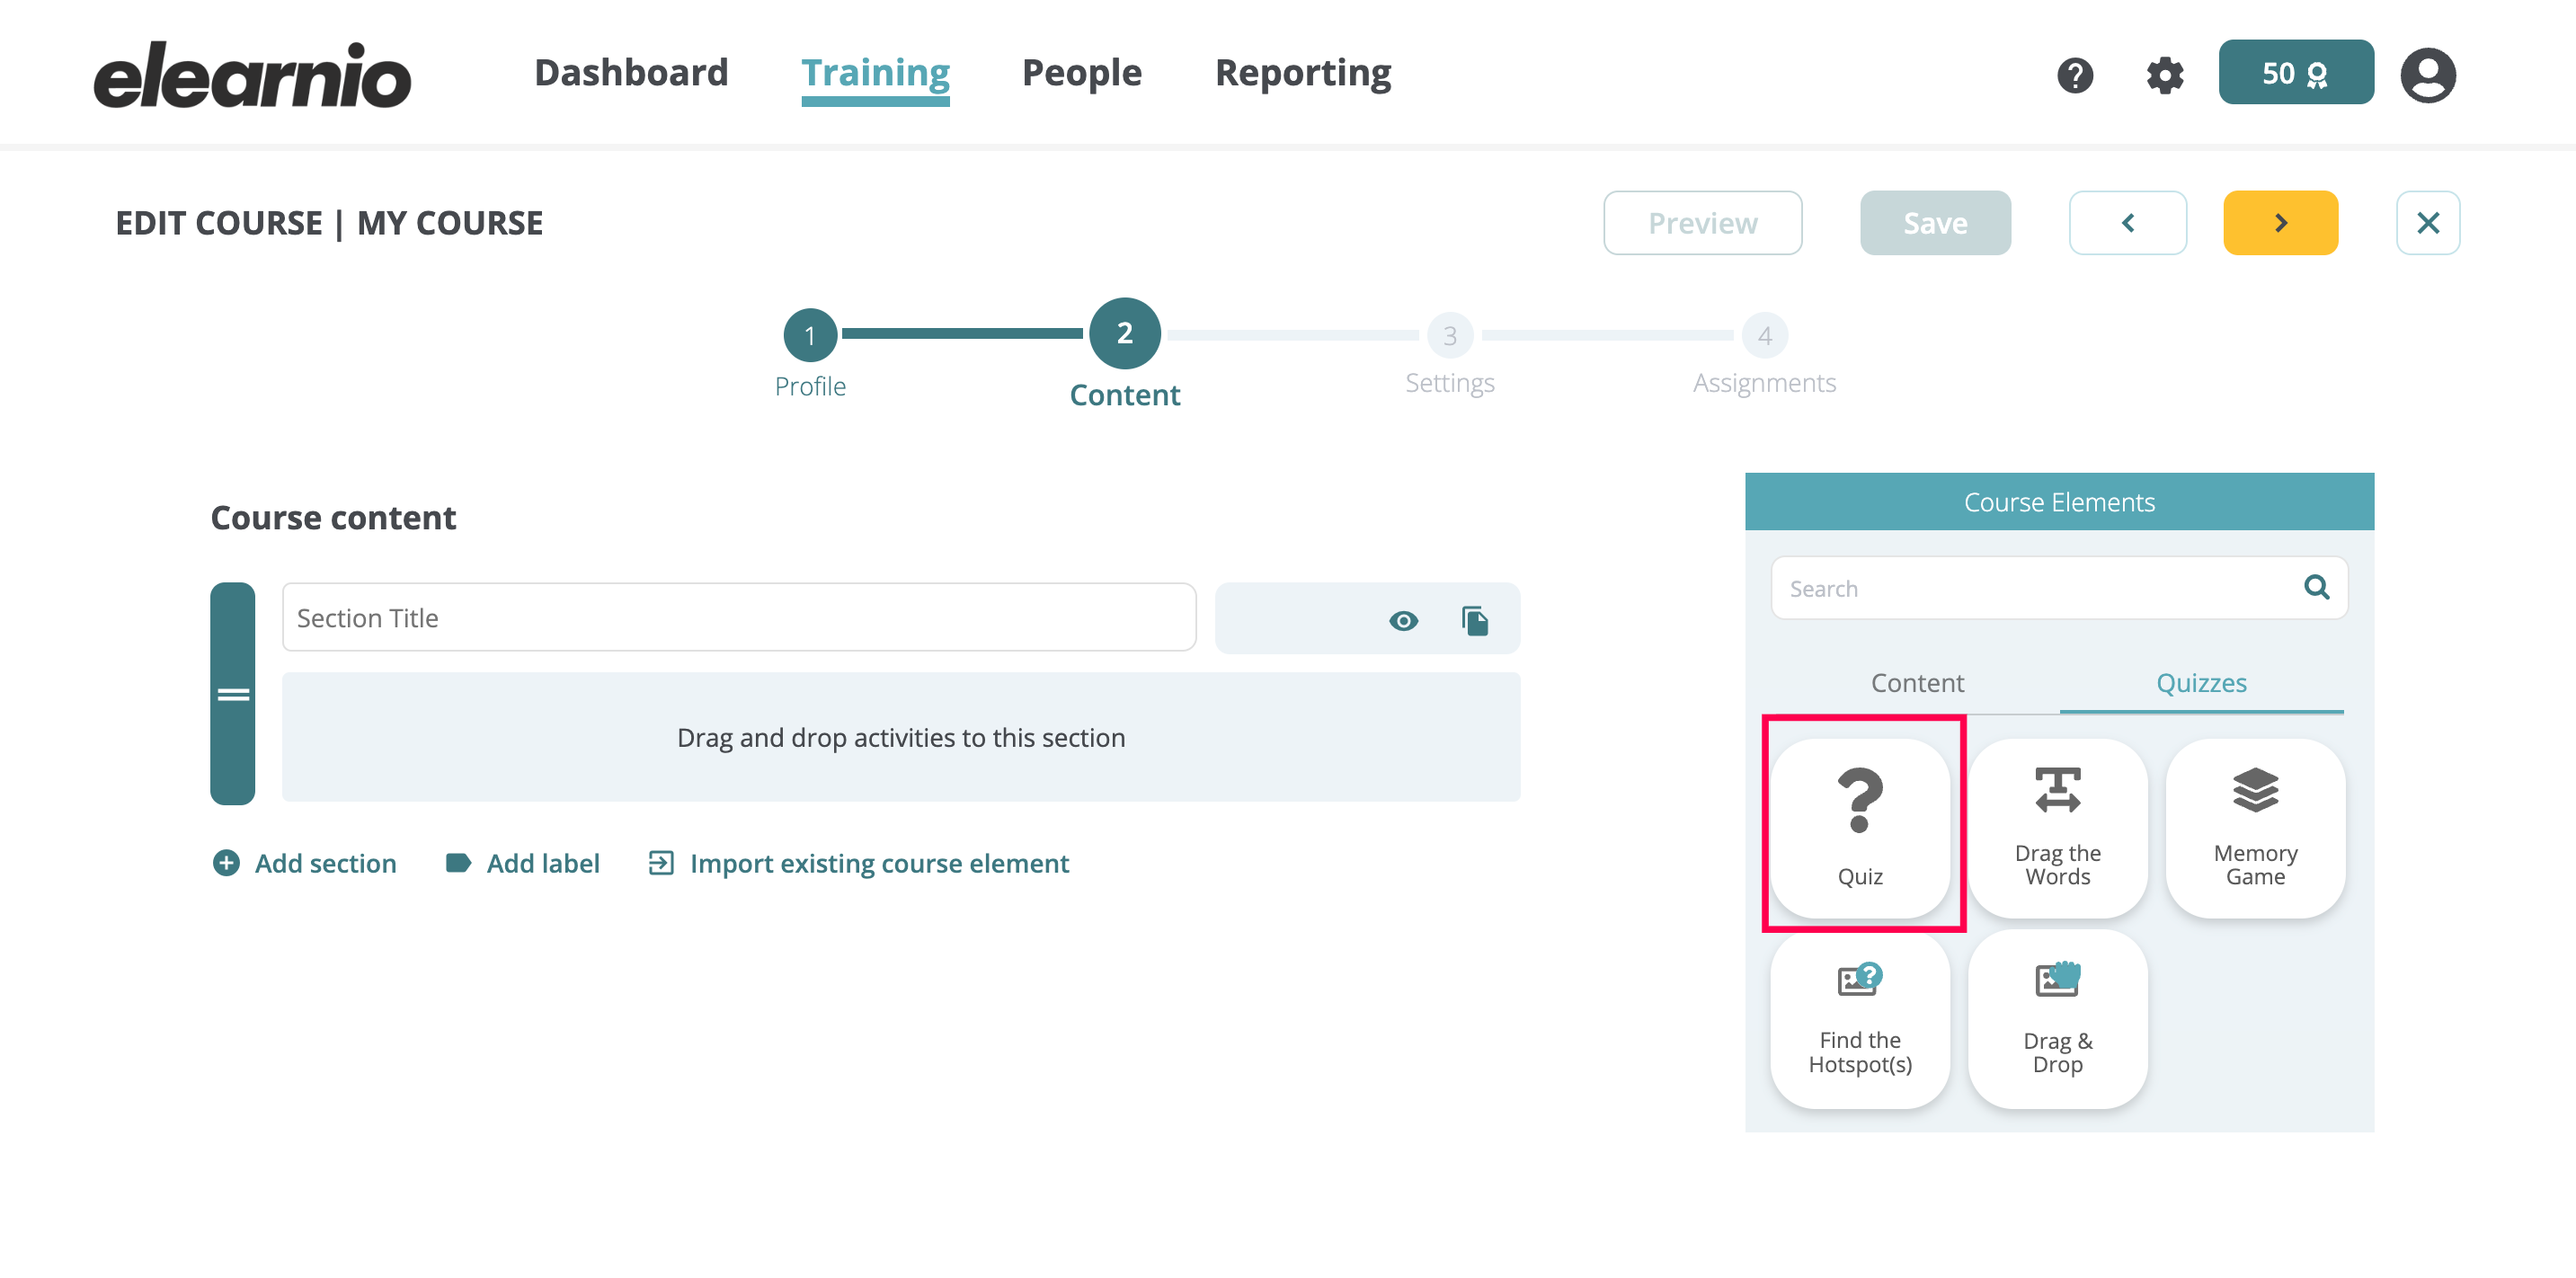The width and height of the screenshot is (2576, 1278).
Task: Select the Find the Hotspot(s) element
Action: (x=1860, y=1019)
